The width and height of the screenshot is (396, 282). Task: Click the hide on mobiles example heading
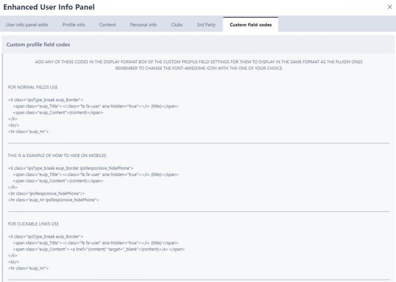point(57,155)
